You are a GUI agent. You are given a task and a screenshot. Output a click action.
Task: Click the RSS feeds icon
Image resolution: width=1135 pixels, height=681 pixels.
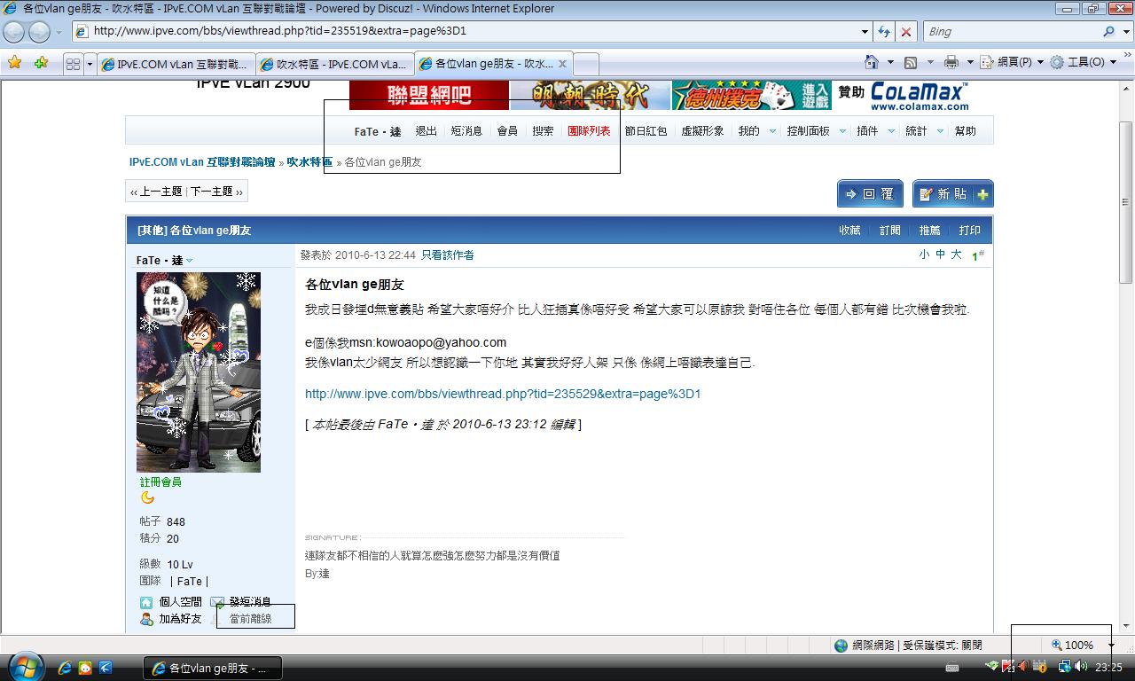[x=911, y=62]
